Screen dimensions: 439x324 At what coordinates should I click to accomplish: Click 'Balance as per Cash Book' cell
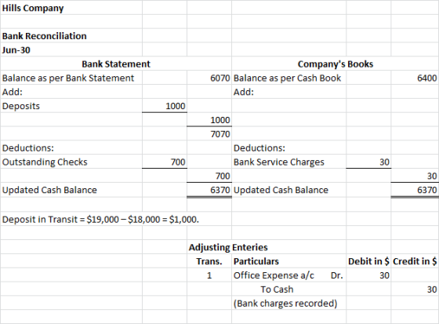click(287, 78)
